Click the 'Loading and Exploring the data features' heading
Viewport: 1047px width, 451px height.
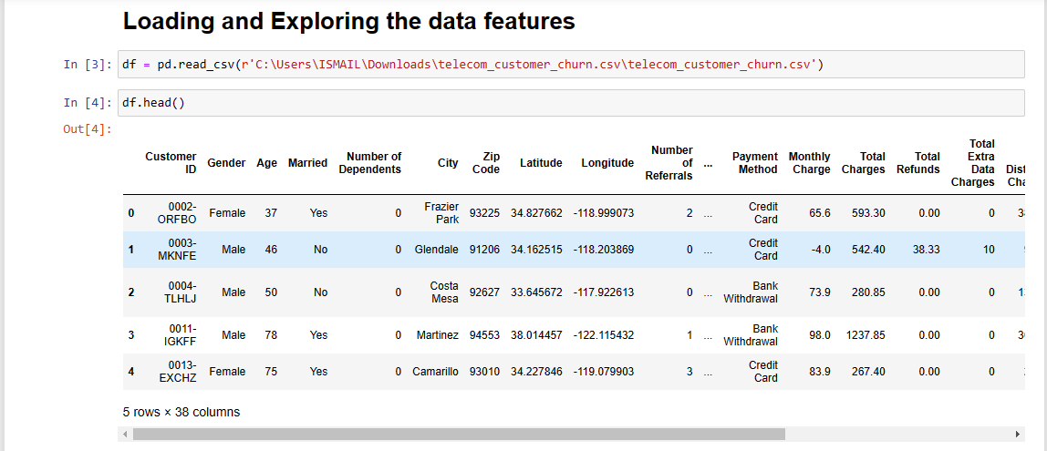(x=348, y=21)
